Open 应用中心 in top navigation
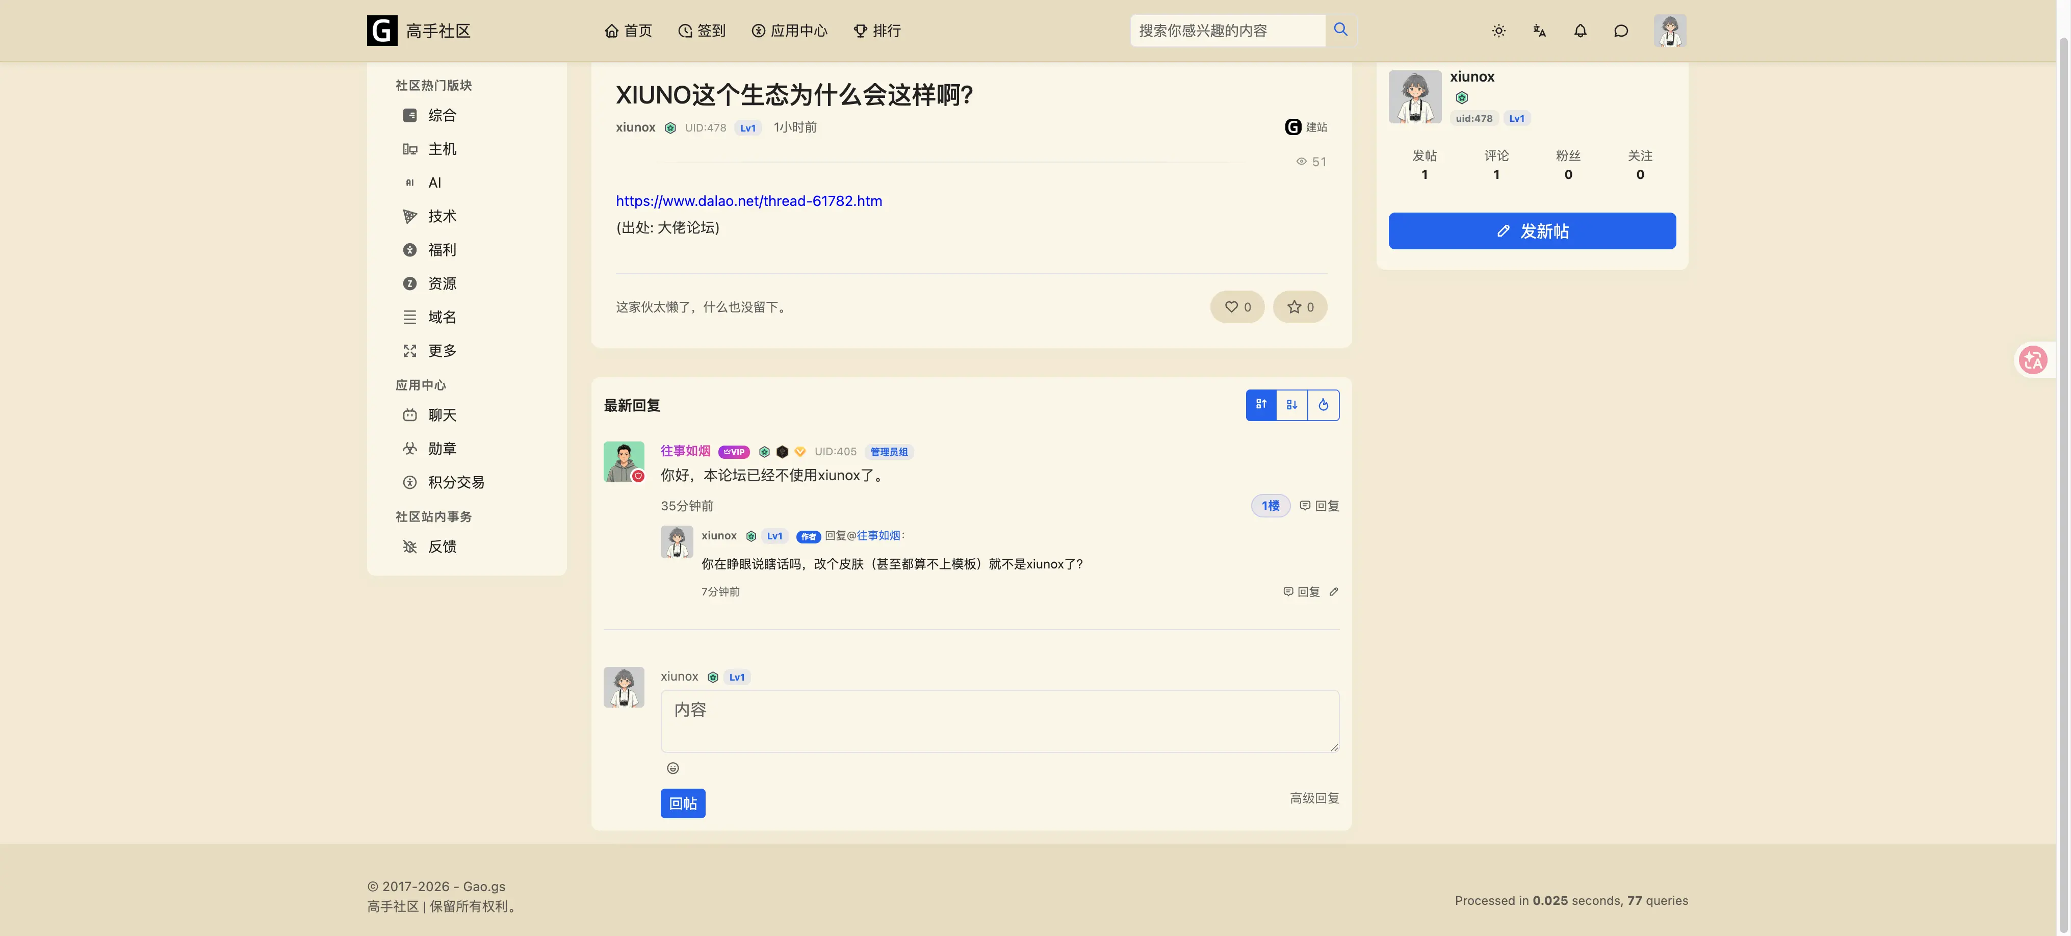Screen dimensions: 2071x936 (789, 31)
